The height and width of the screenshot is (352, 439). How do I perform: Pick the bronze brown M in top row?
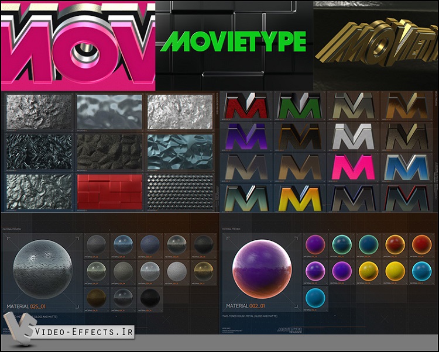406,105
